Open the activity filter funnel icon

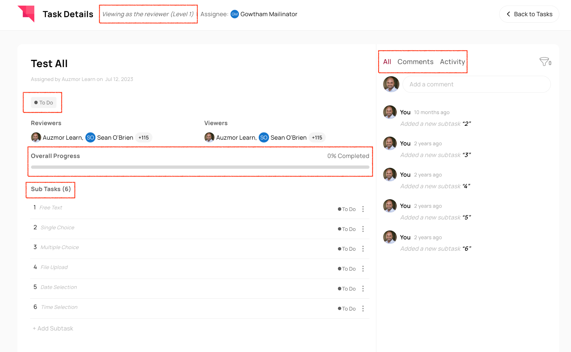[545, 62]
